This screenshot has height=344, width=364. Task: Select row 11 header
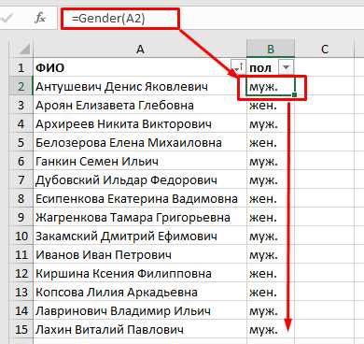click(x=21, y=254)
